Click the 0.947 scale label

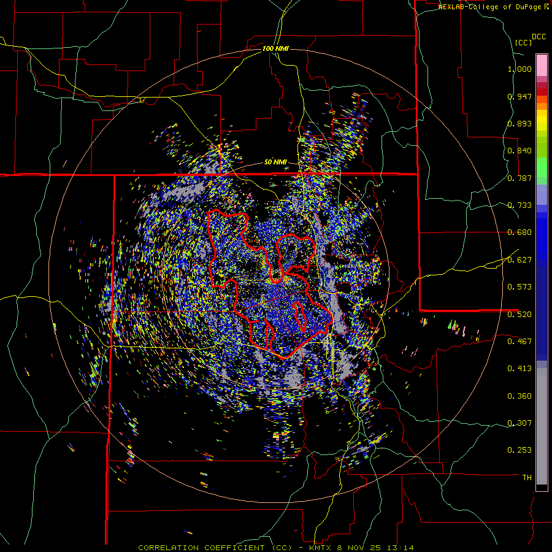pos(519,96)
